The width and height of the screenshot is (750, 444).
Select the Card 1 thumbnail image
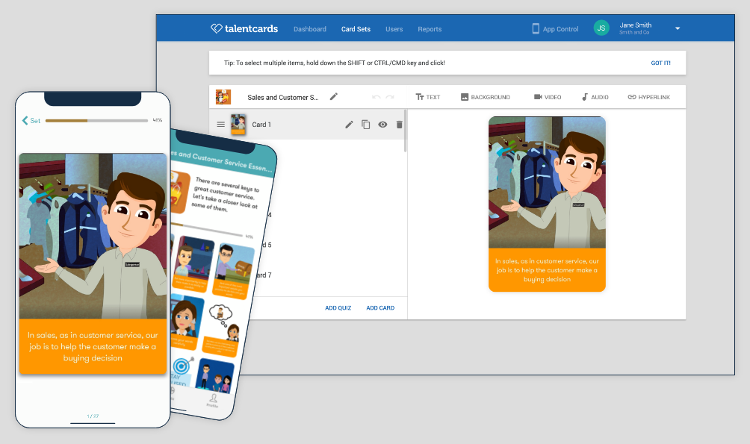click(x=238, y=125)
